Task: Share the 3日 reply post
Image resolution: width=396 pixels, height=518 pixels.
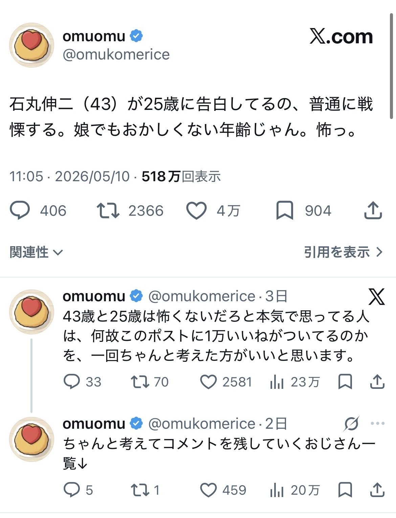Action: 377,382
